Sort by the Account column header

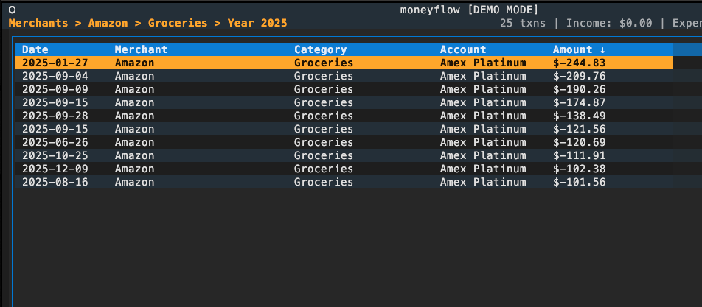(x=463, y=49)
